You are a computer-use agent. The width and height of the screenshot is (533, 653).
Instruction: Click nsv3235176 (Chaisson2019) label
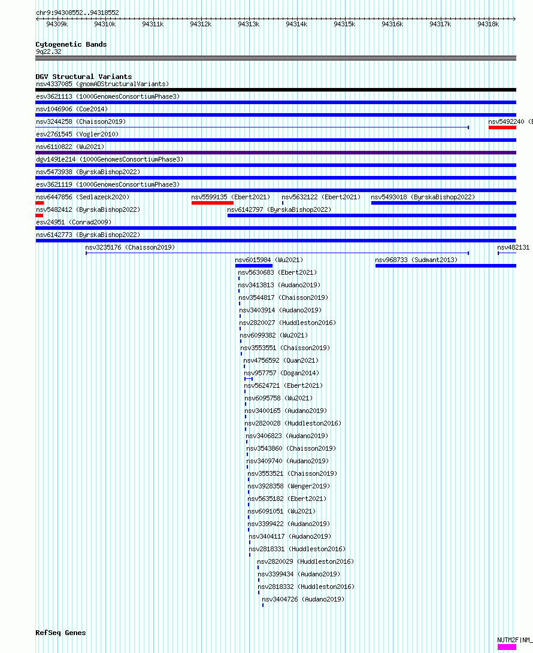tap(130, 247)
